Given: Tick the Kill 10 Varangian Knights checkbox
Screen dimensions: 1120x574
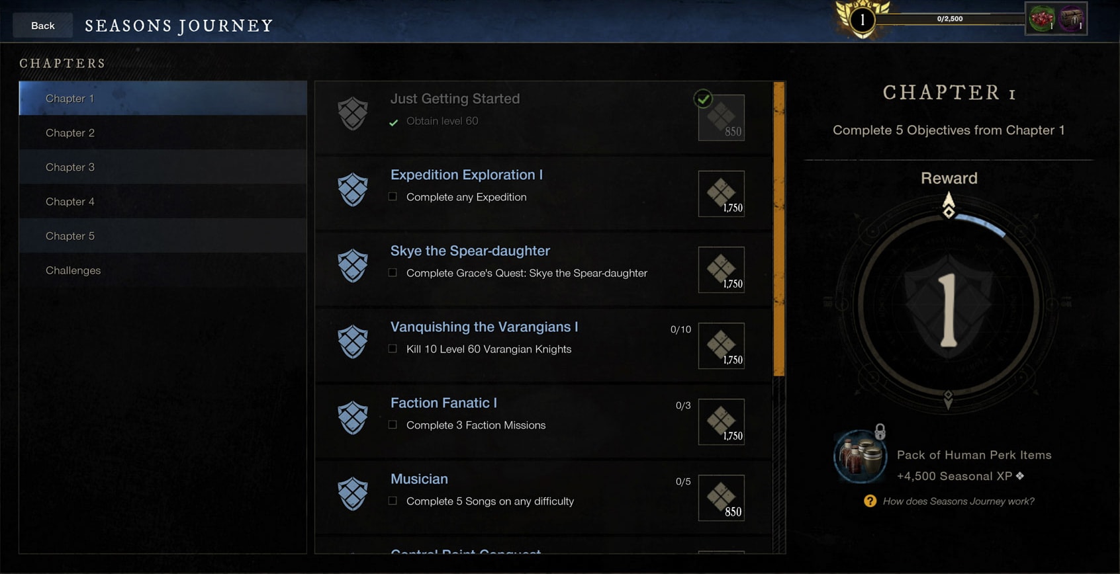Looking at the screenshot, I should pos(393,348).
